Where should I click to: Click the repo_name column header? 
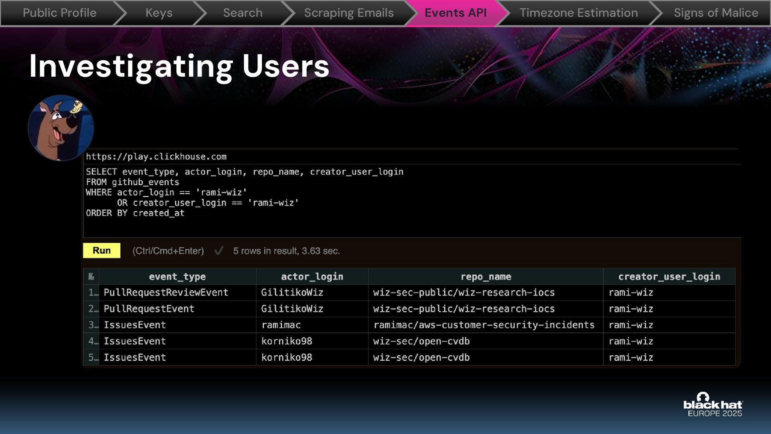485,276
